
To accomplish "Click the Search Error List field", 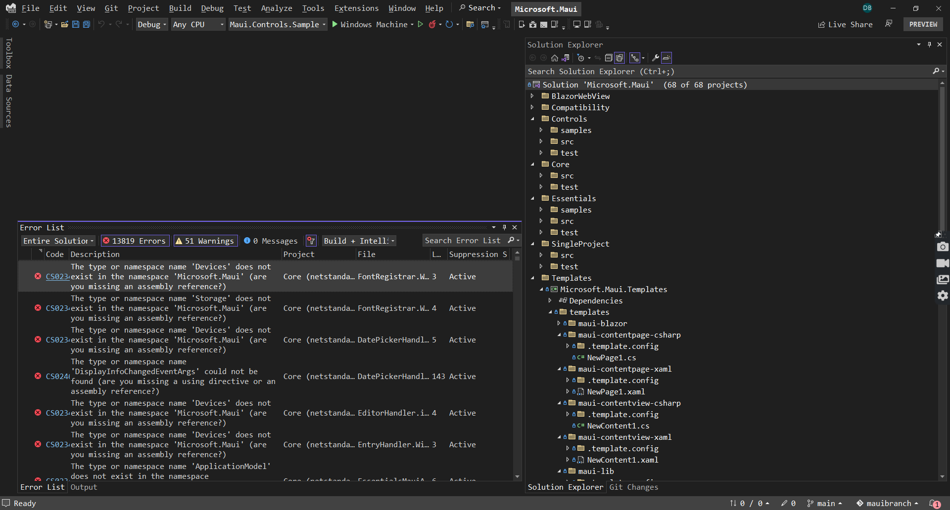I will pos(465,241).
